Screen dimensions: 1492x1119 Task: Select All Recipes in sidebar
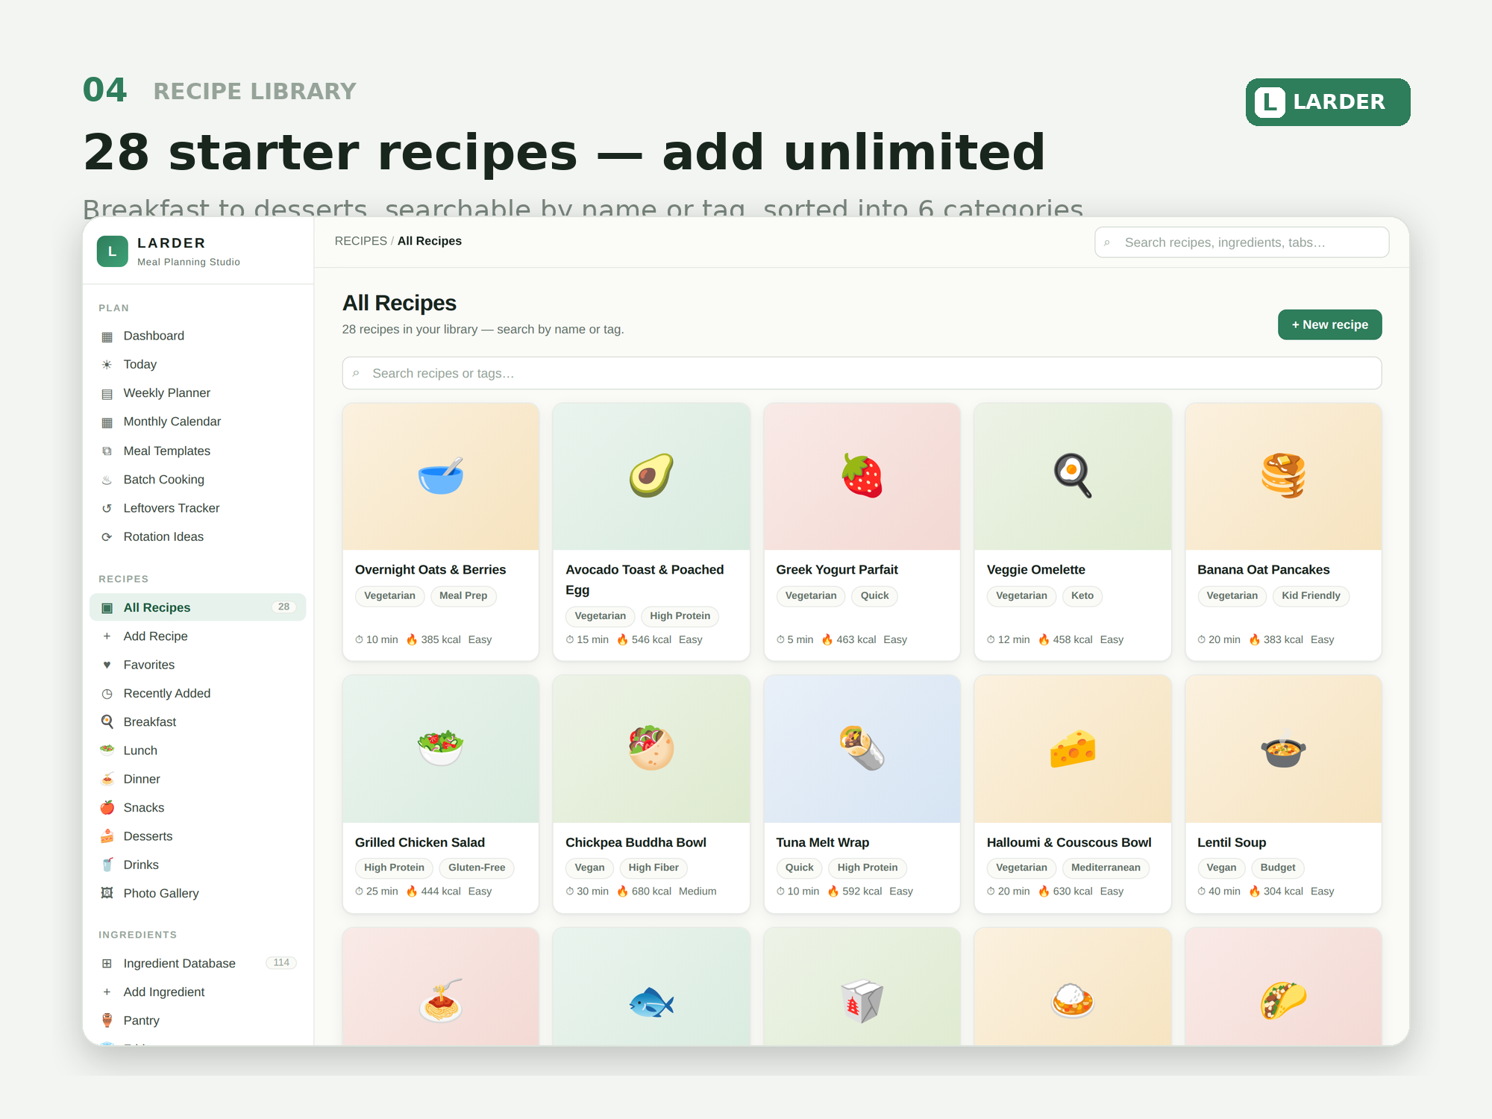pyautogui.click(x=198, y=607)
